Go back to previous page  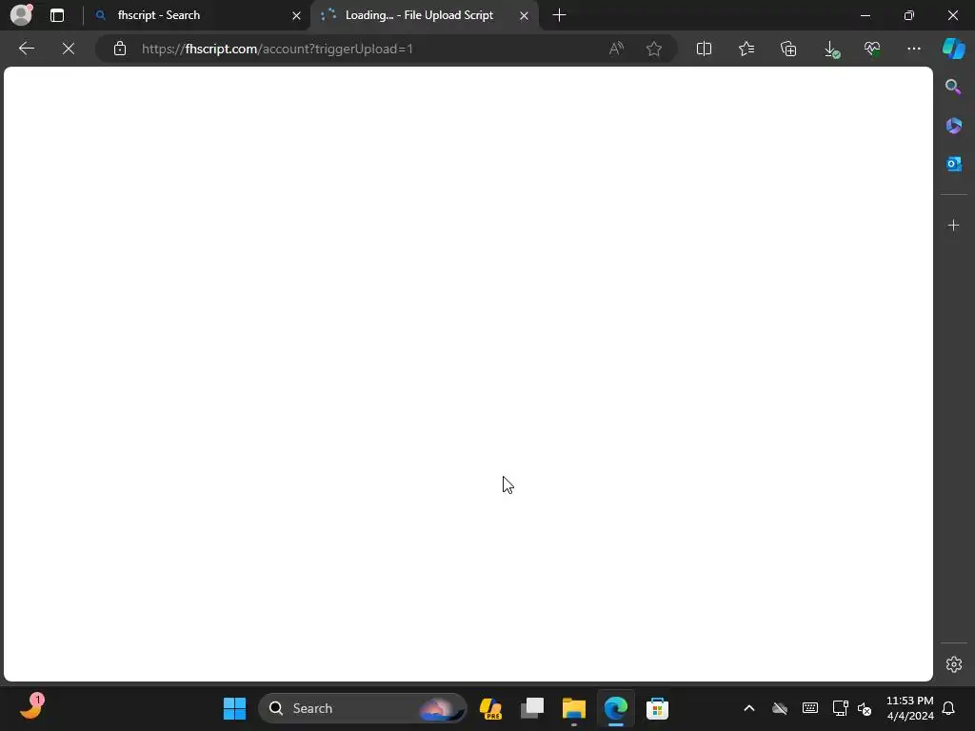point(26,49)
